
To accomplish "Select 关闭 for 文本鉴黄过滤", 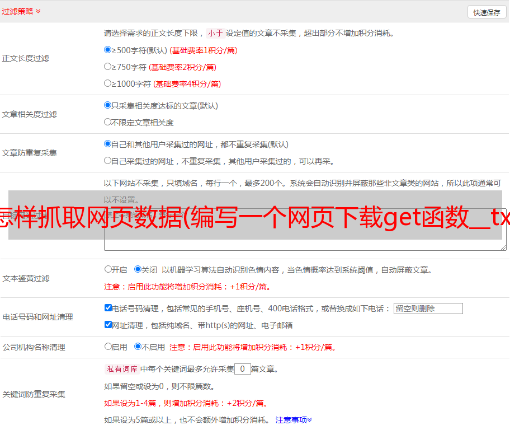I will 138,269.
